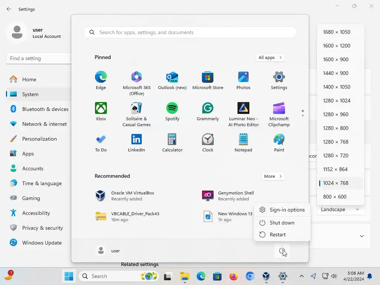Launch LinkedIn from pinned apps
Image resolution: width=380 pixels, height=285 pixels.
(x=137, y=143)
